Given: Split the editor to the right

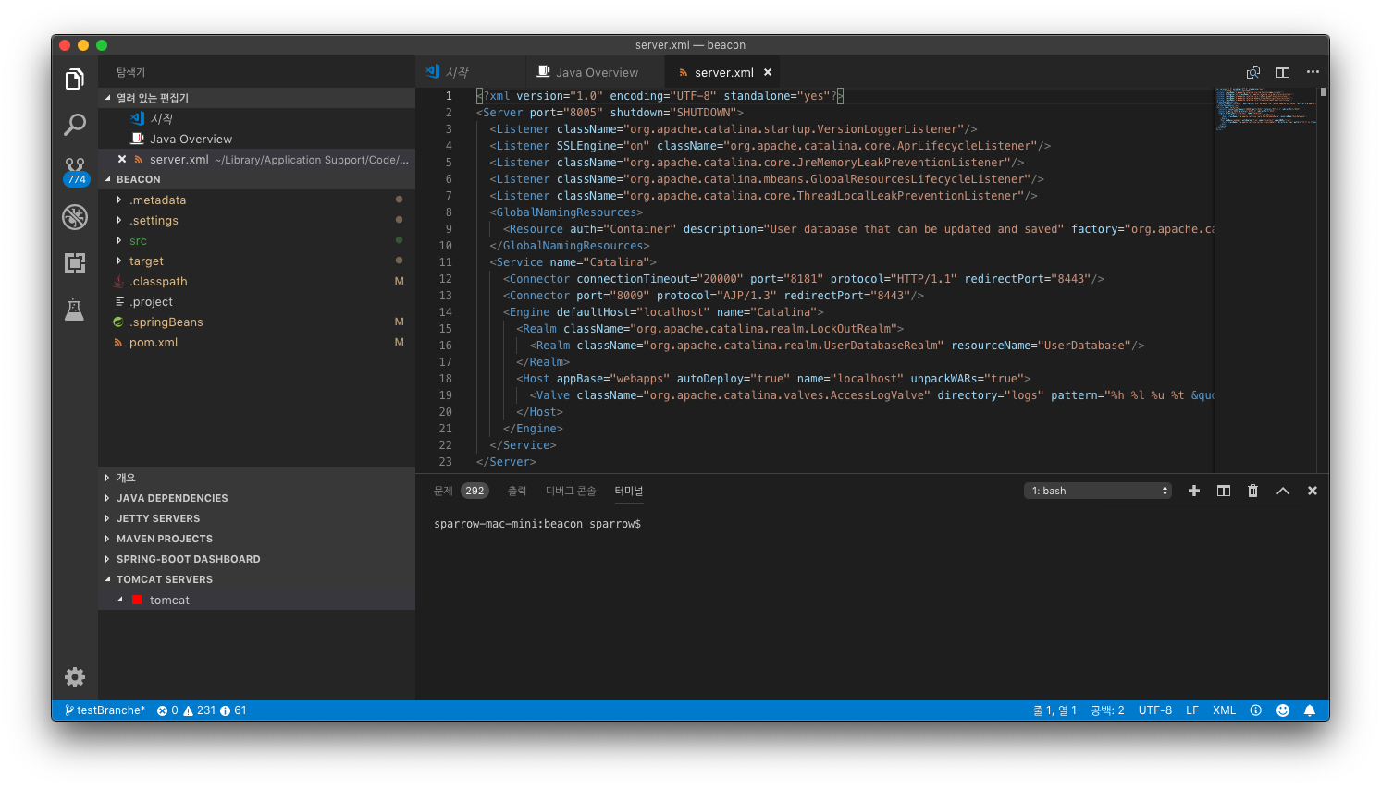Looking at the screenshot, I should 1283,72.
